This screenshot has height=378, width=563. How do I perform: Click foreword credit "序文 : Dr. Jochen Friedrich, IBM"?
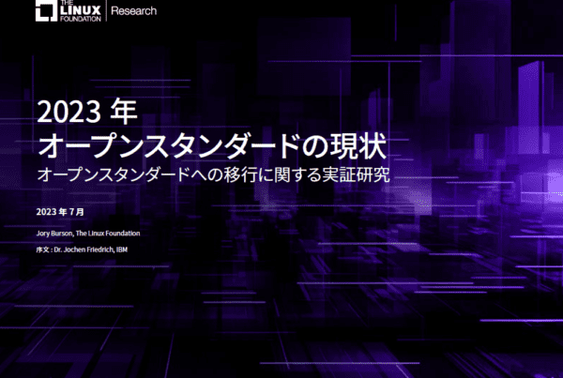click(82, 249)
